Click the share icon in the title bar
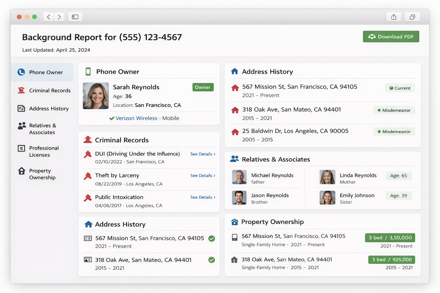The image size is (440, 293). (x=394, y=17)
